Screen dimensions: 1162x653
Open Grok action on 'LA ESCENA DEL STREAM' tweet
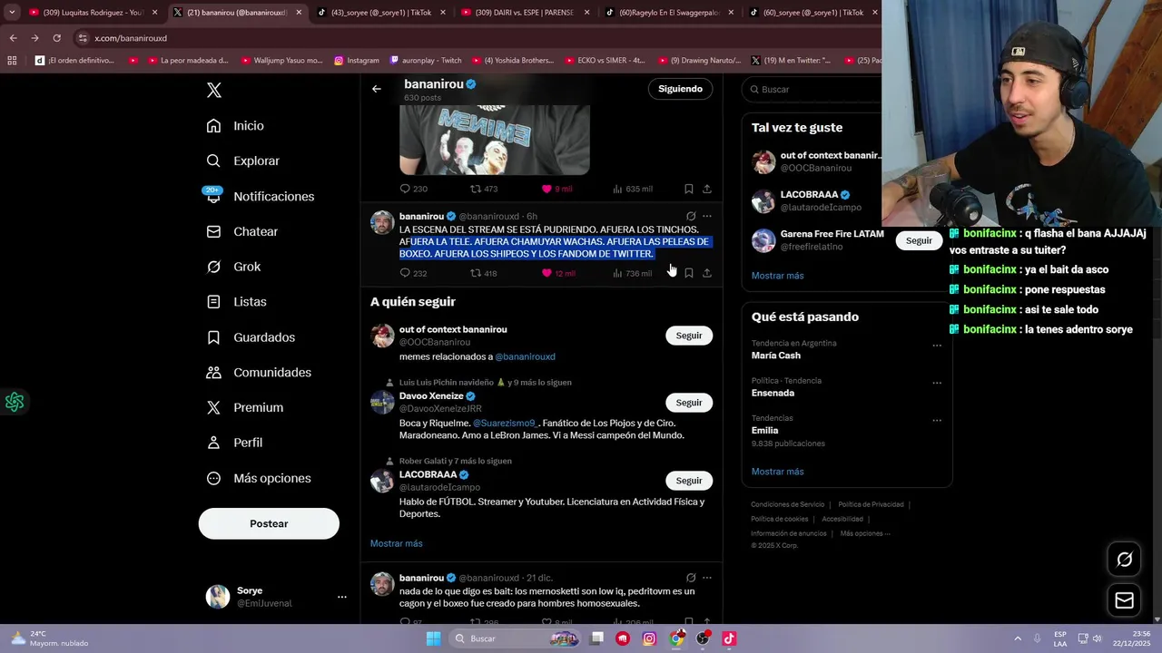click(691, 216)
